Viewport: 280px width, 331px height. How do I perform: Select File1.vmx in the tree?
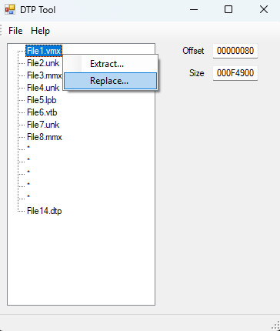click(x=44, y=51)
